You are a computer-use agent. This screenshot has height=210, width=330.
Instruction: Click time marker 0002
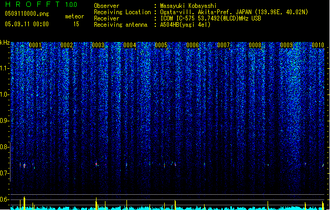pos(67,45)
